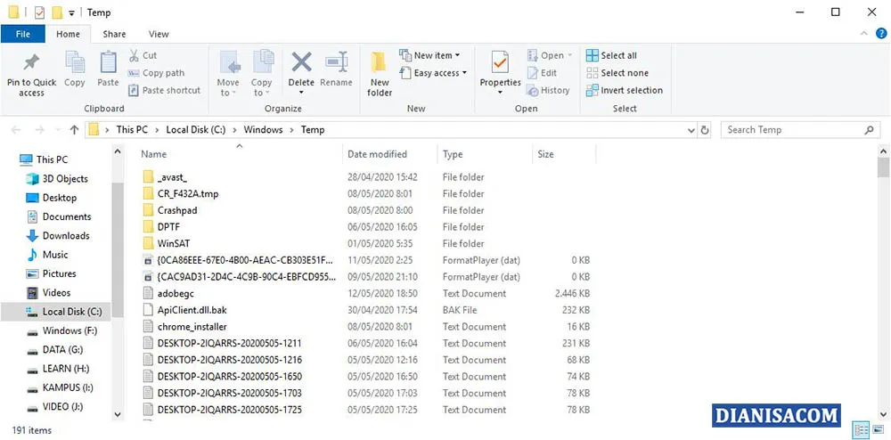
Task: Open recent locations dropdown arrow
Action: 57,130
